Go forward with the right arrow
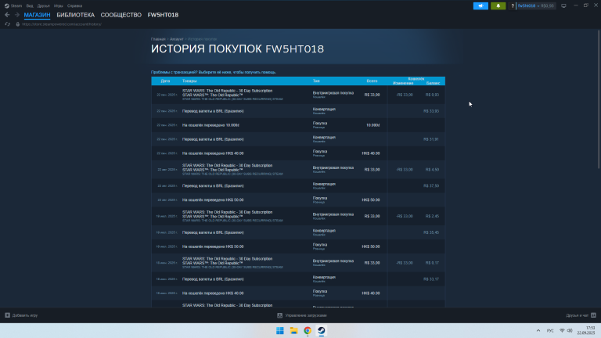This screenshot has height=338, width=601. (x=17, y=15)
